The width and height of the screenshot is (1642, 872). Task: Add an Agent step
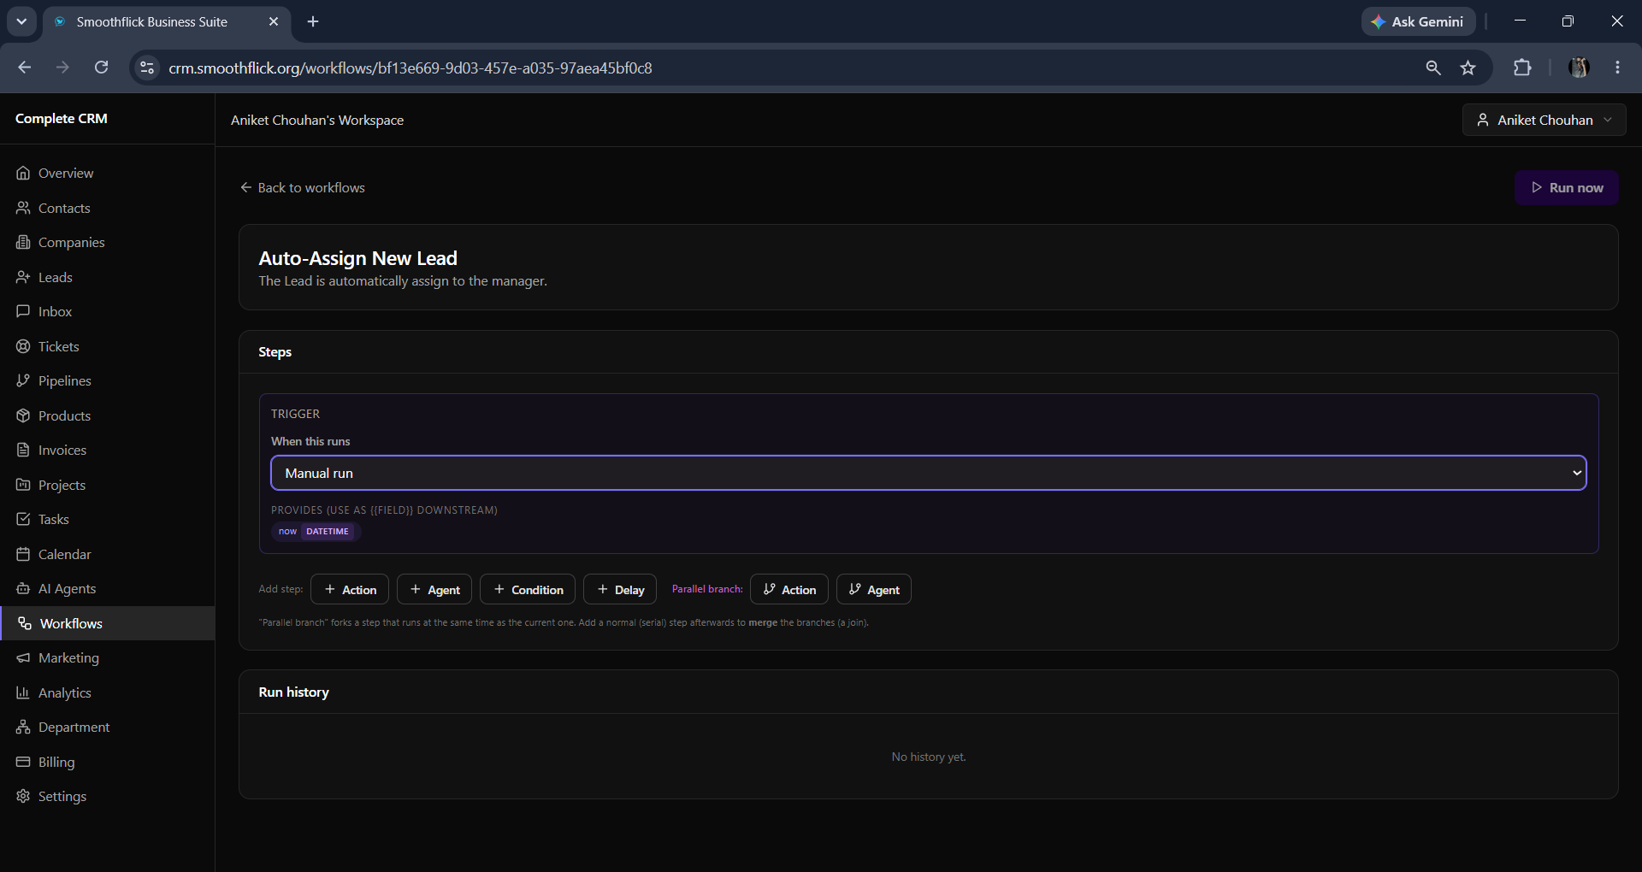pyautogui.click(x=434, y=589)
